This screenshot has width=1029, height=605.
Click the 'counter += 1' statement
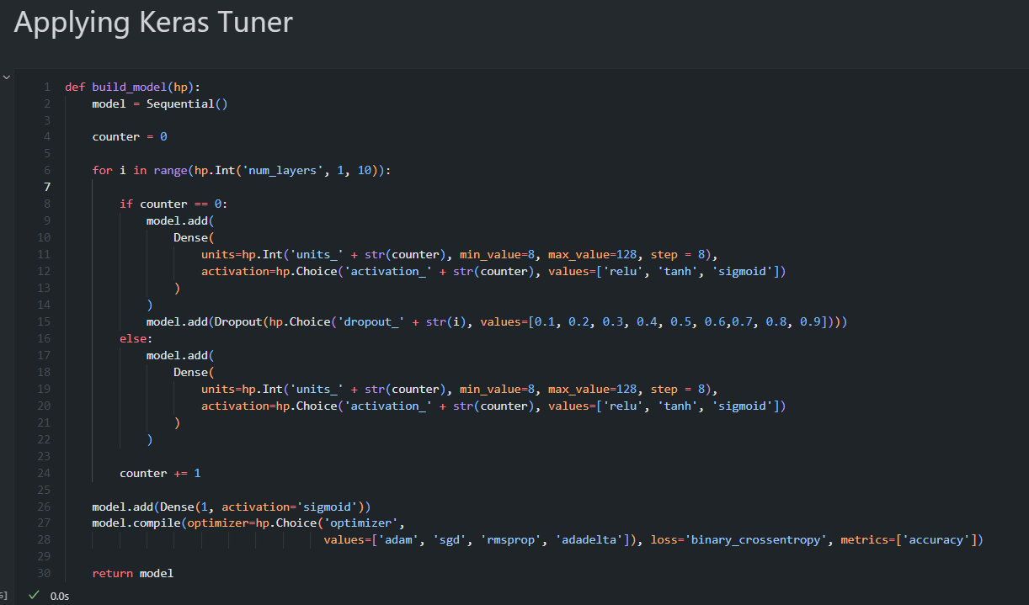tap(160, 473)
